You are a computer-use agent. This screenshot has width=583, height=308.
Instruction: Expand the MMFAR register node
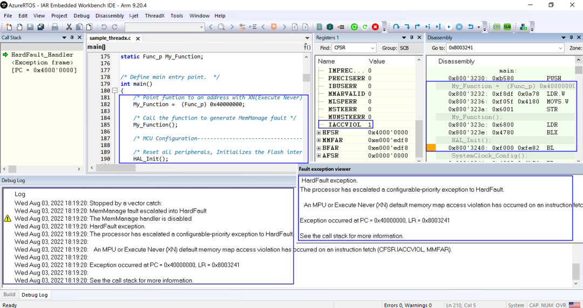click(318, 141)
